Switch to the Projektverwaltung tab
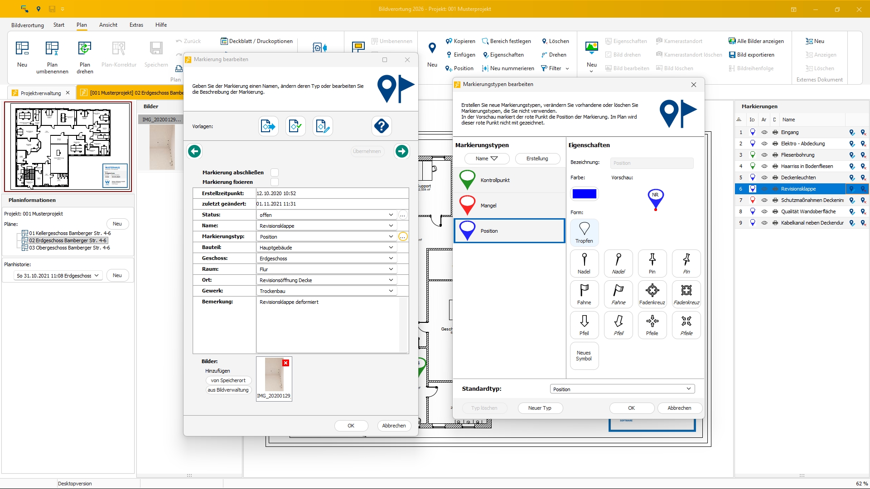The width and height of the screenshot is (870, 489). coord(40,93)
